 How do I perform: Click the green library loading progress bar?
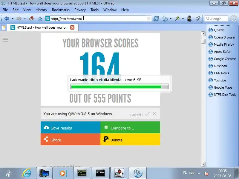[x=119, y=87]
